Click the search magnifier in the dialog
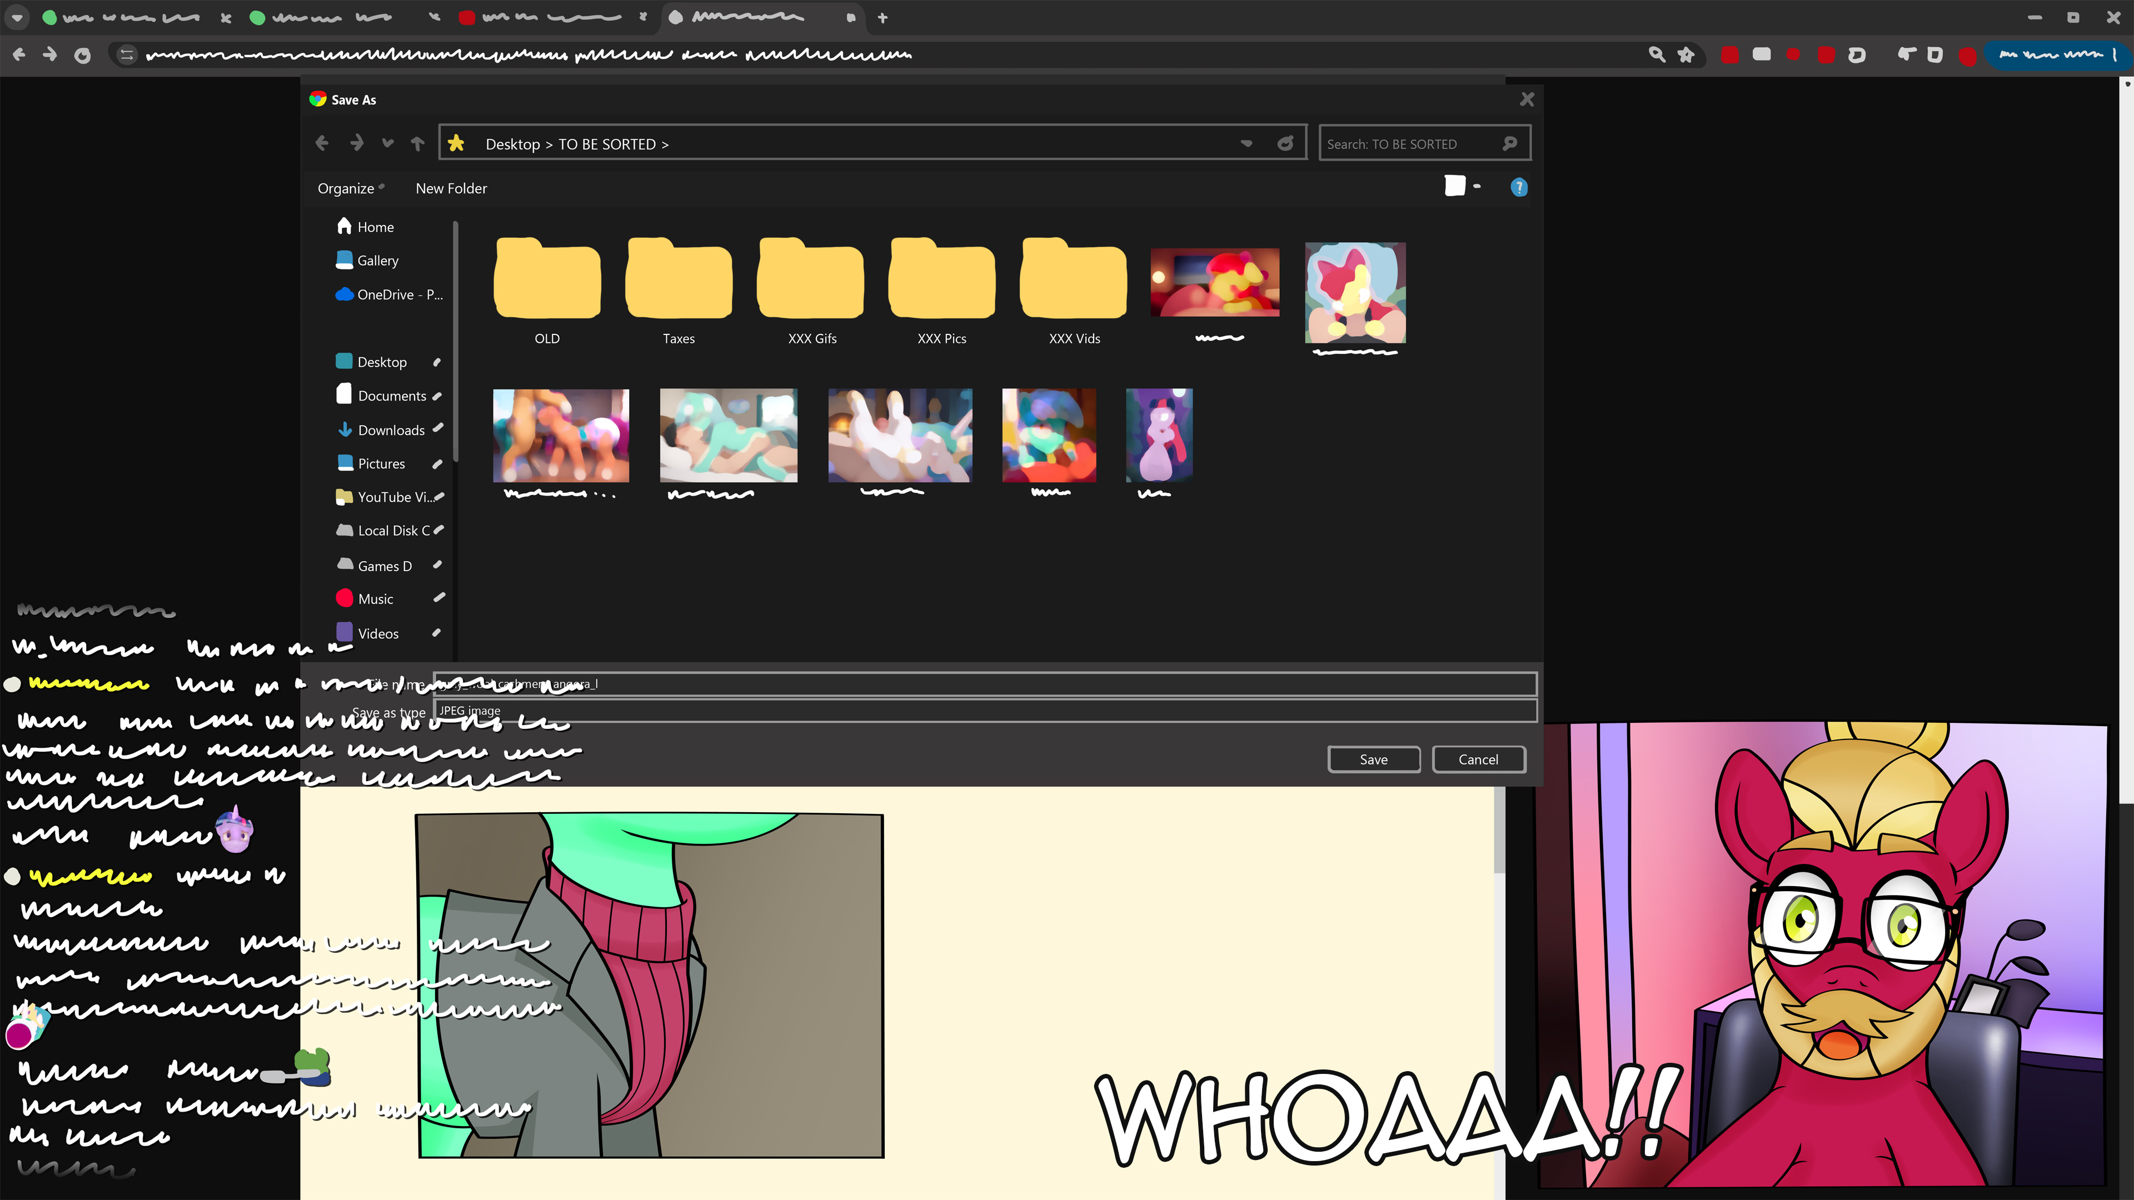The width and height of the screenshot is (2134, 1200). click(x=1509, y=143)
